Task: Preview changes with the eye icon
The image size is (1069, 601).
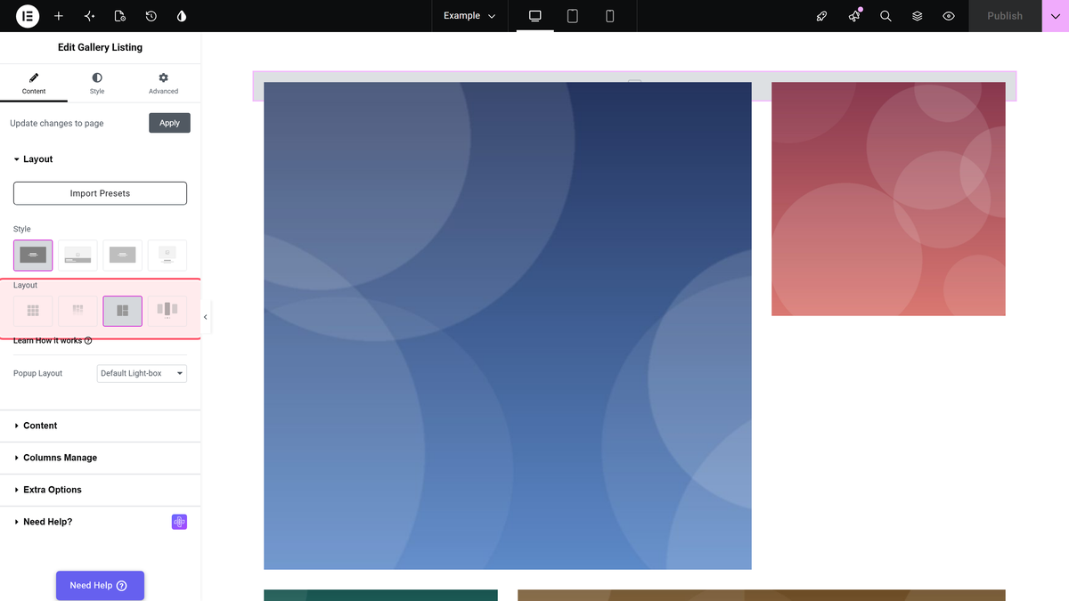Action: click(x=949, y=16)
